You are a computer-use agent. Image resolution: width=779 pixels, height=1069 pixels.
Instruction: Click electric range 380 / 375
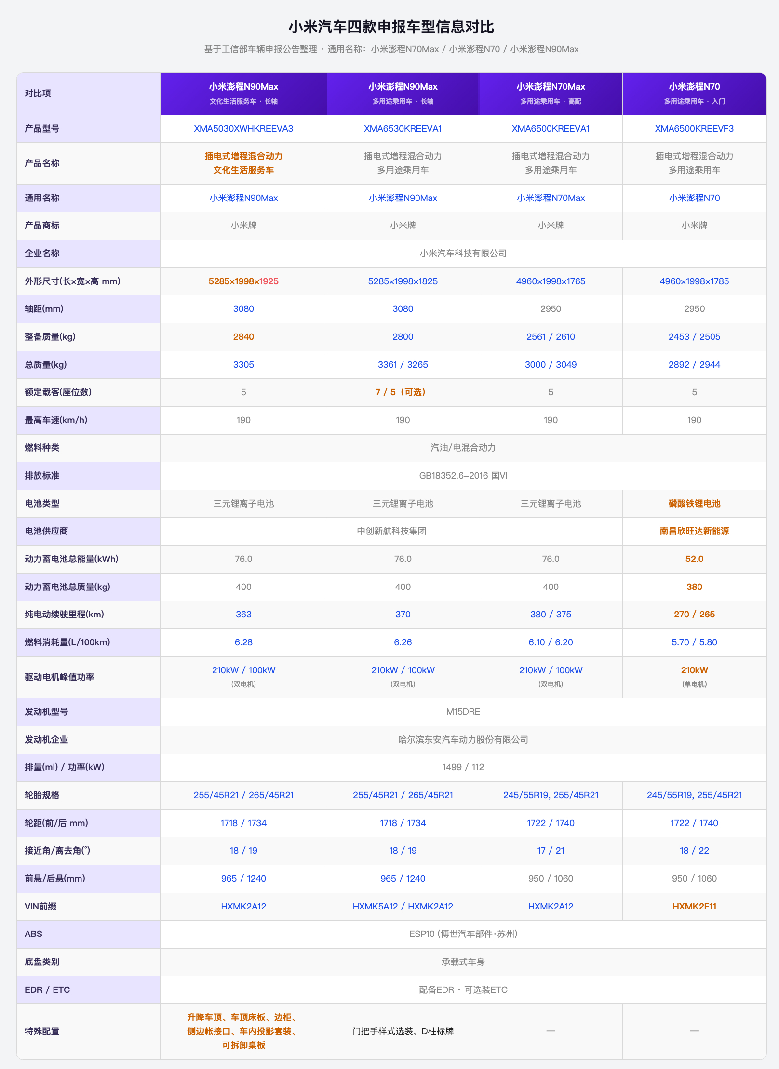point(551,615)
